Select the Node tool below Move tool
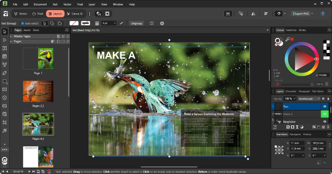 click(x=5, y=40)
